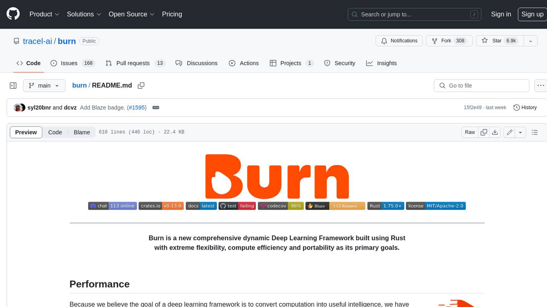This screenshot has height=307, width=547.
Task: Open the Pricing page
Action: click(x=172, y=14)
